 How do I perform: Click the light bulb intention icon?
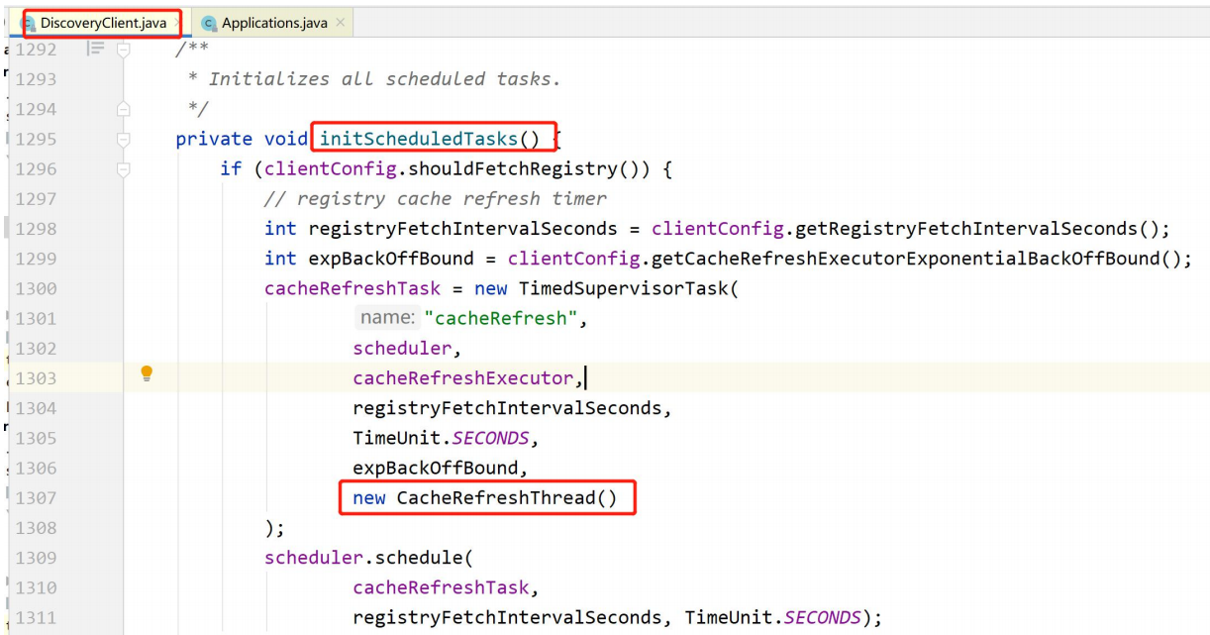(x=147, y=373)
